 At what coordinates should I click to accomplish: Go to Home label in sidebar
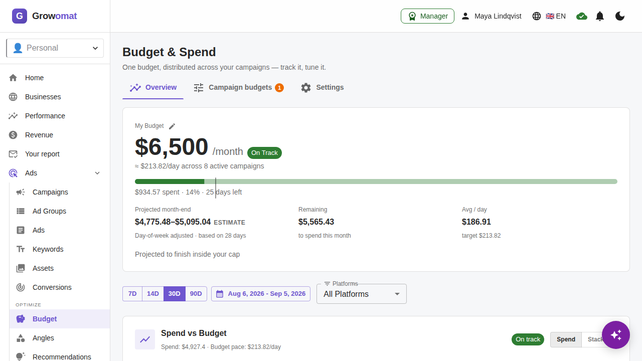(34, 78)
